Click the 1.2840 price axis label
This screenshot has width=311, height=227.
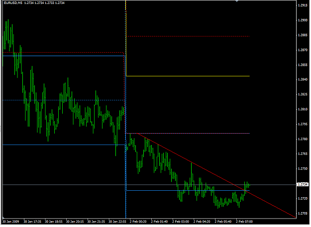tap(303, 79)
